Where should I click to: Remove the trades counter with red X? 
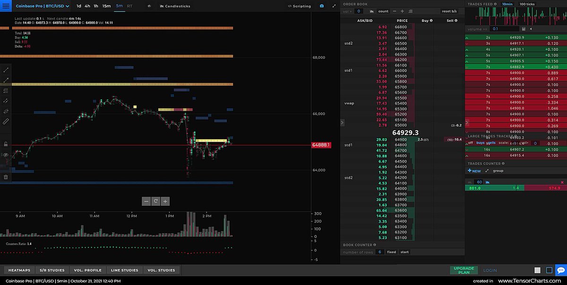point(562,182)
